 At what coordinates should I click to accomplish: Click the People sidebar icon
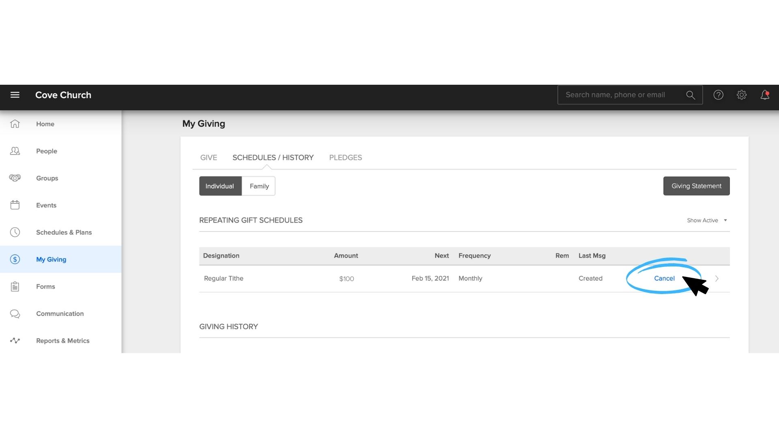coord(15,151)
